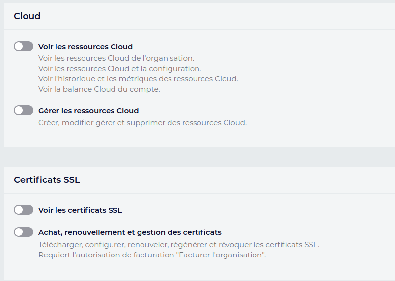Select the Cloud section heading
Viewport: 395px width, 281px height.
click(27, 16)
